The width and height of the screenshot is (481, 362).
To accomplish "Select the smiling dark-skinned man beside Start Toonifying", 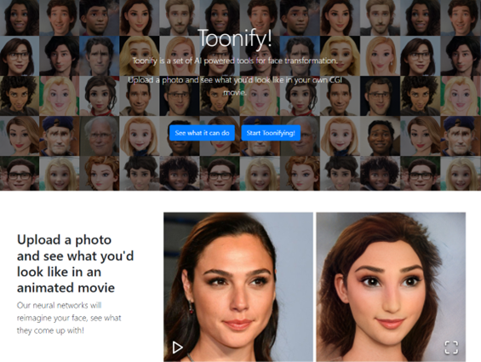I will [x=380, y=135].
